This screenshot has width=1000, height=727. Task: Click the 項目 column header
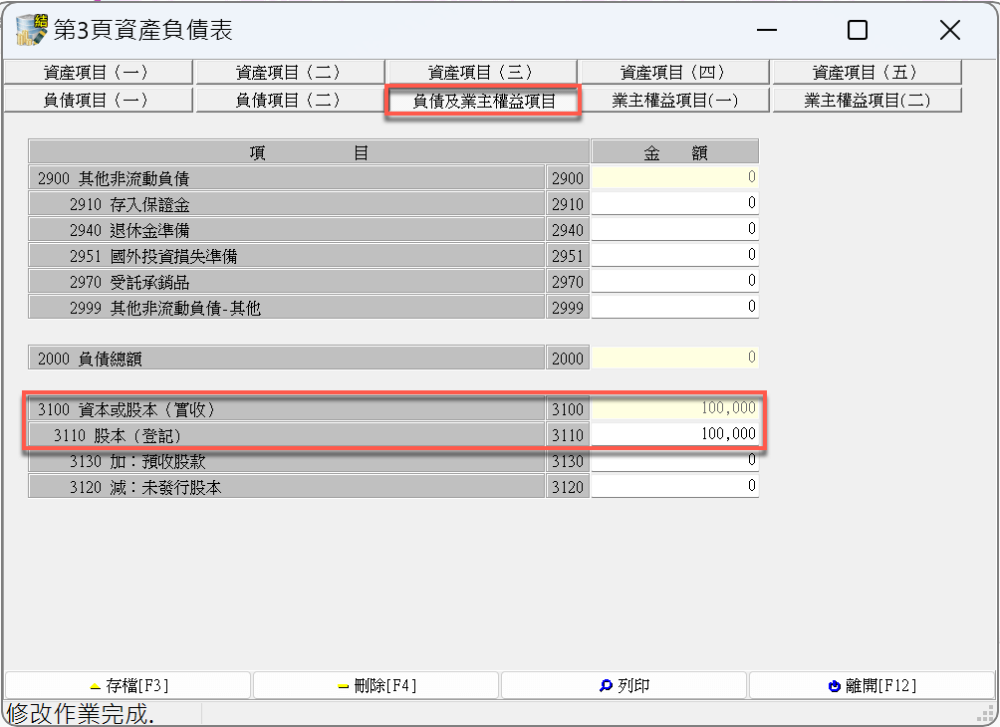309,152
